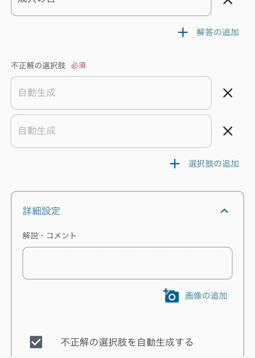Collapse 詳細設定 with the chevron arrow
Viewport: 255px width, 358px height.
[224, 211]
